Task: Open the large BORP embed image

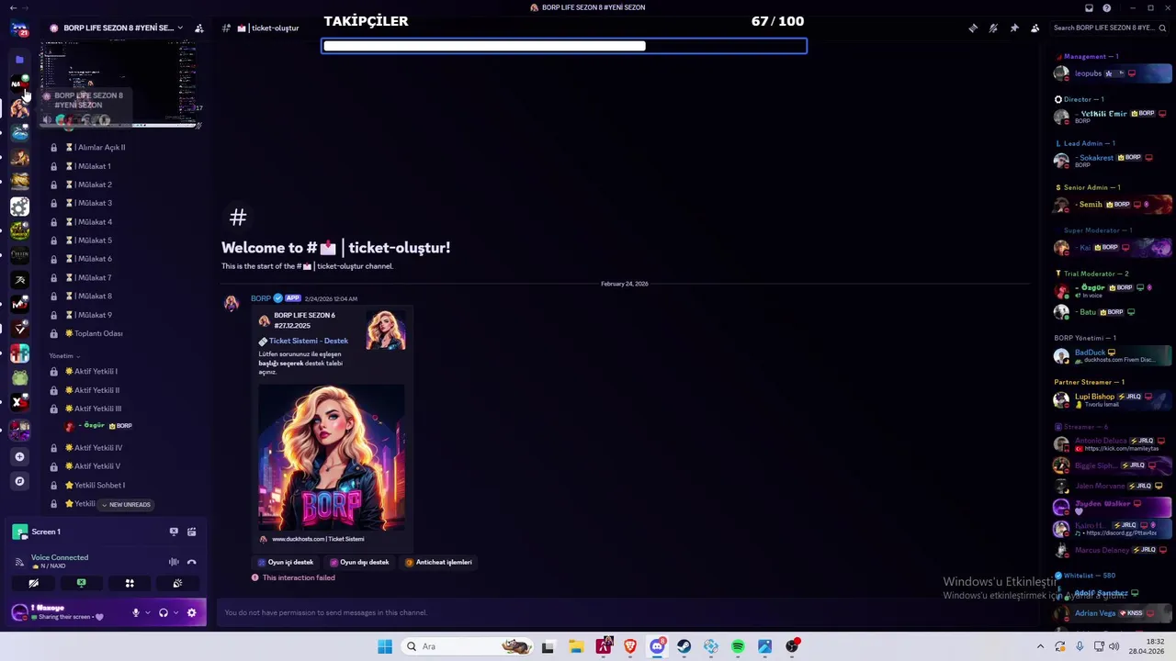Action: click(x=332, y=457)
